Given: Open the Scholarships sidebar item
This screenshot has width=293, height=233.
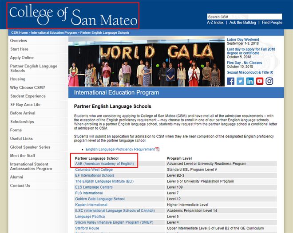Looking at the screenshot, I should tap(22, 122).
